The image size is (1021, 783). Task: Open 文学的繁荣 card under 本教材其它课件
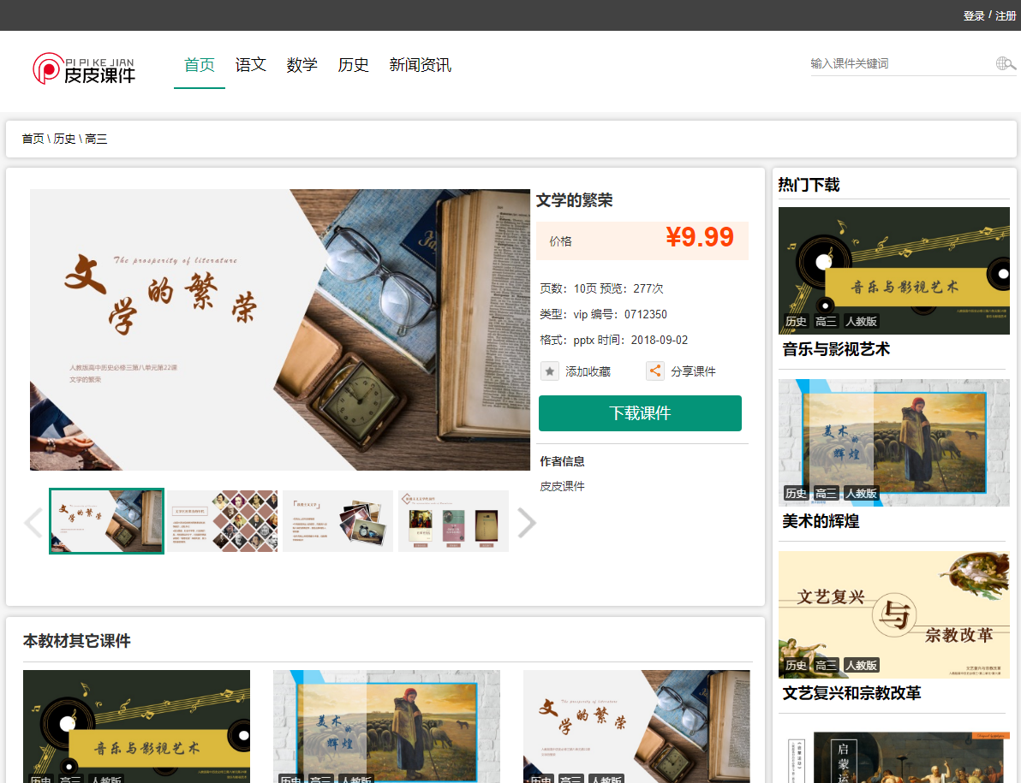pos(636,727)
